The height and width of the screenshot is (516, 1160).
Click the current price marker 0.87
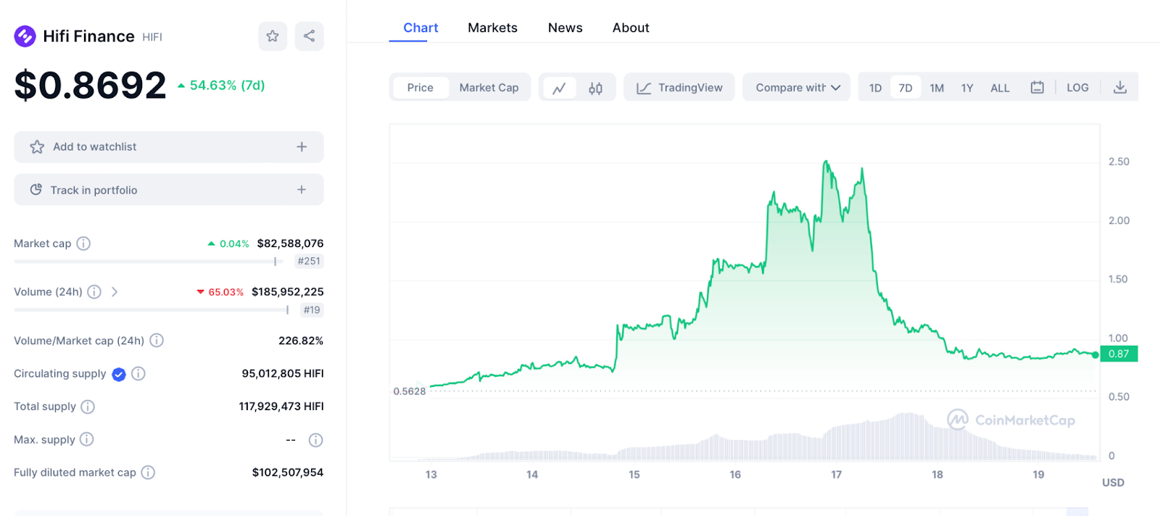(x=1119, y=354)
